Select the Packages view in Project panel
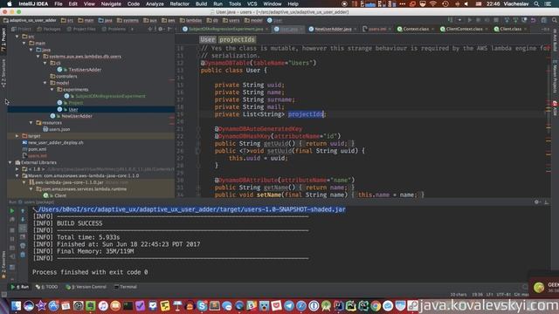This screenshot has height=314, width=559. pyautogui.click(x=49, y=29)
